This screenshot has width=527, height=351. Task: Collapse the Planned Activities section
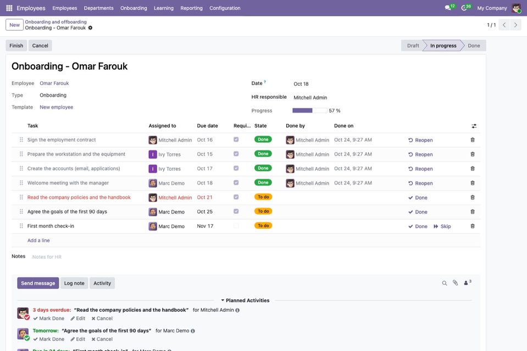(245, 300)
